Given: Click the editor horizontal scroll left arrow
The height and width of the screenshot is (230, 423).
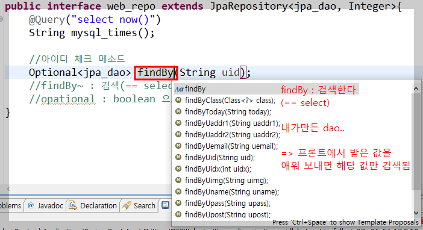Looking at the screenshot, I should (8, 188).
